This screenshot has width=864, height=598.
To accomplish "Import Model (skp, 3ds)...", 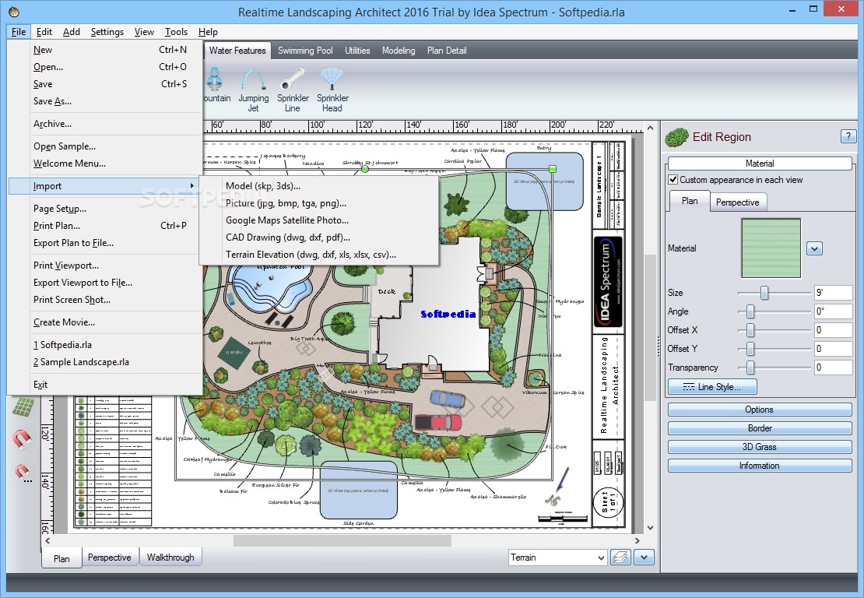I will (x=318, y=186).
